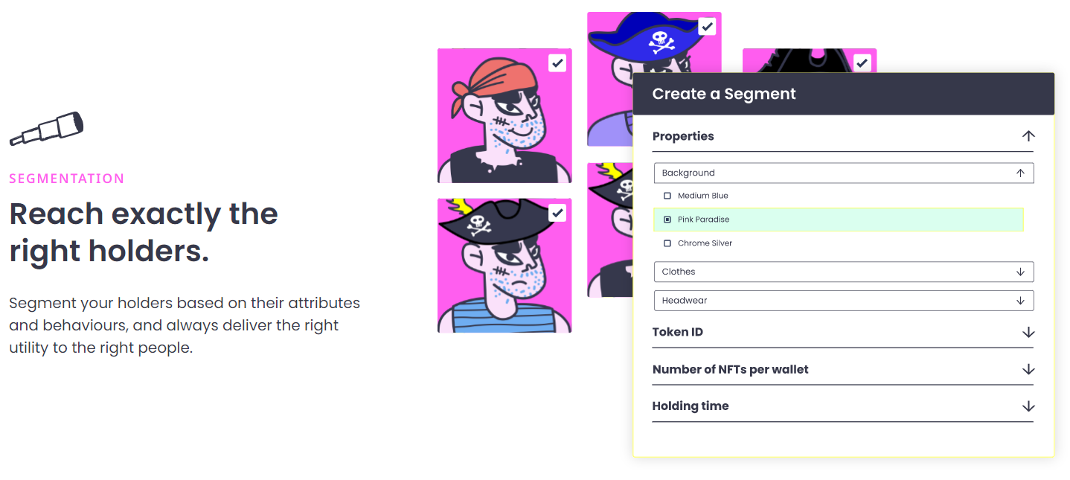Toggle checkmark on blue hat pirate
This screenshot has height=480, width=1070.
(707, 27)
